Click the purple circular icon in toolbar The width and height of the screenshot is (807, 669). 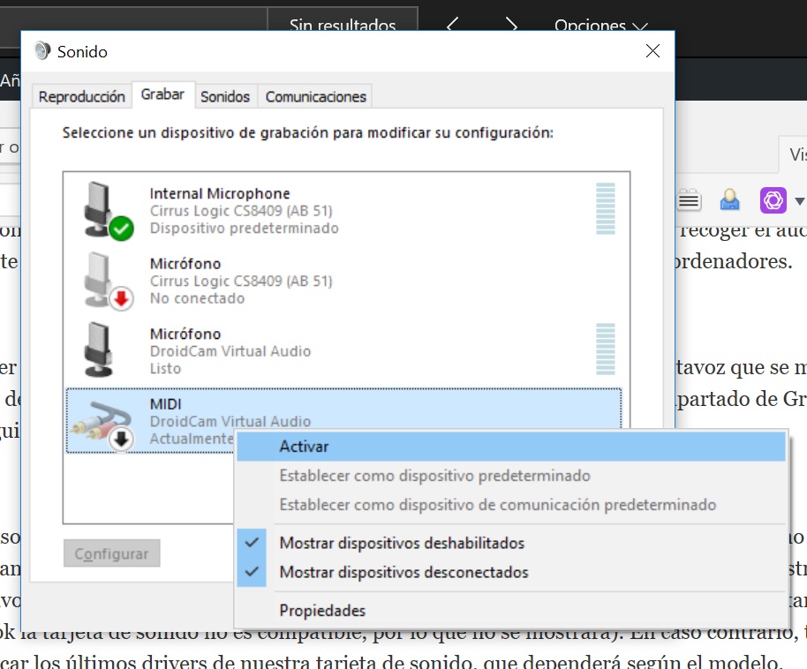click(773, 200)
